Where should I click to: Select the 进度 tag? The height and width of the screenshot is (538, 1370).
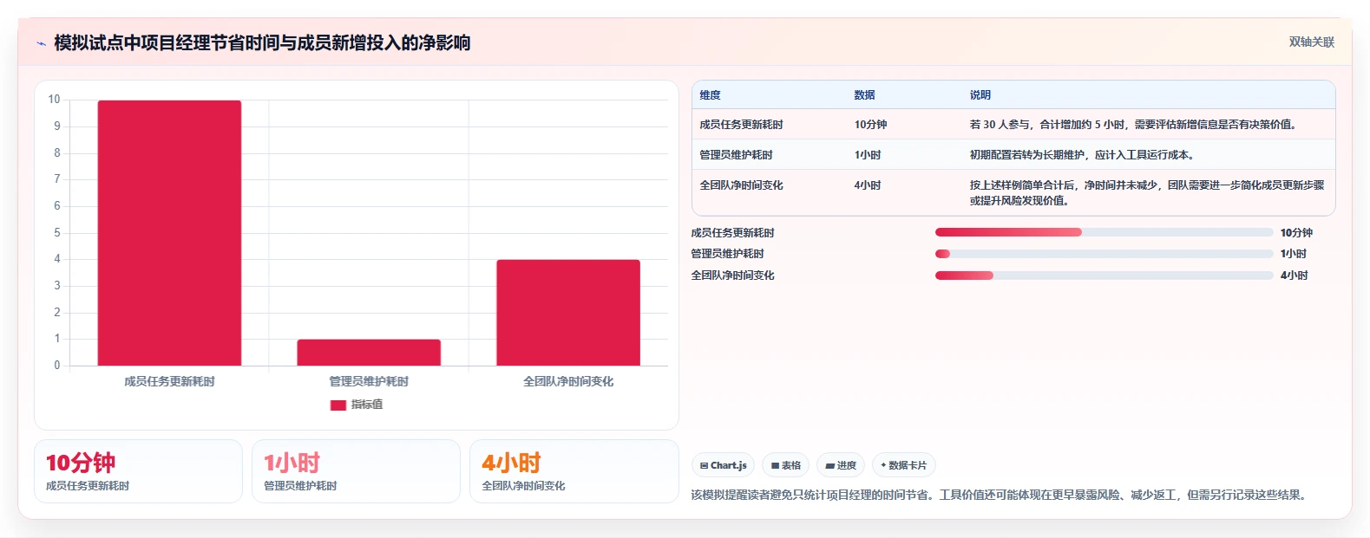coord(841,465)
